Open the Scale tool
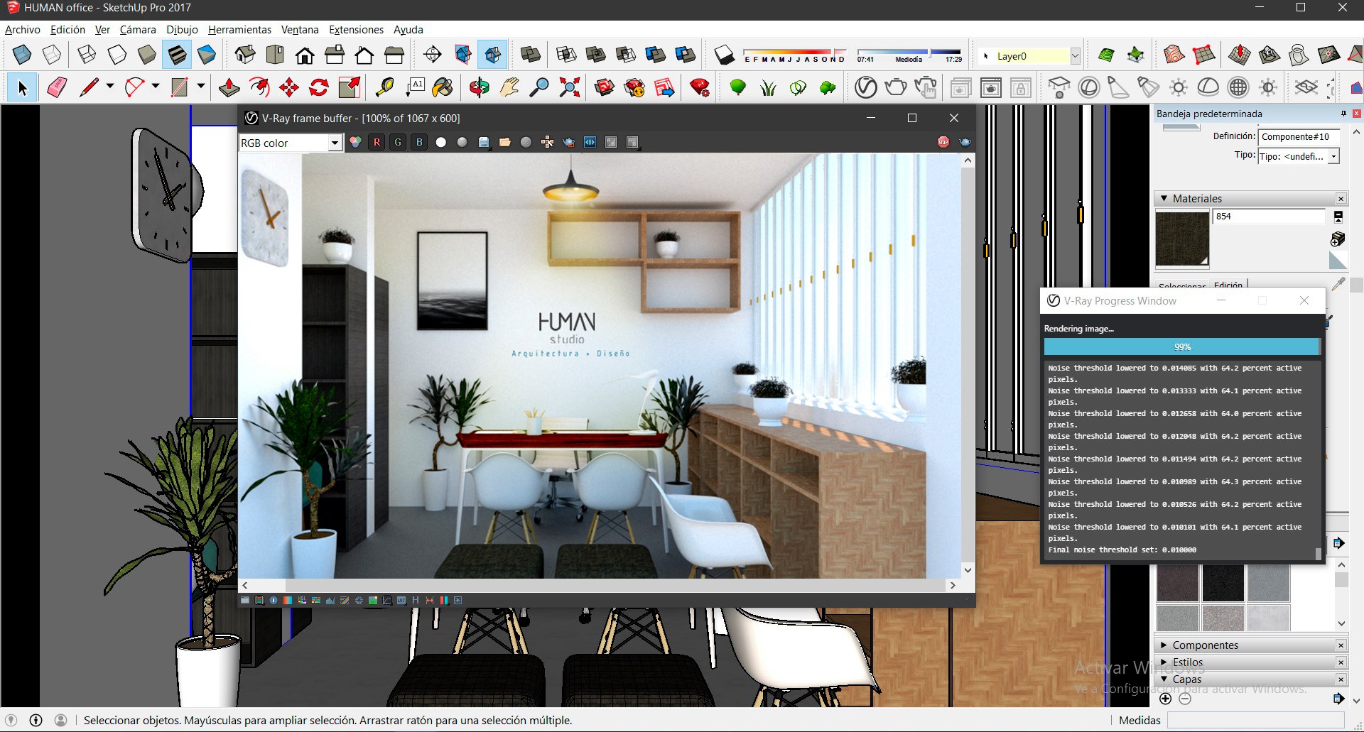This screenshot has height=732, width=1364. click(349, 87)
